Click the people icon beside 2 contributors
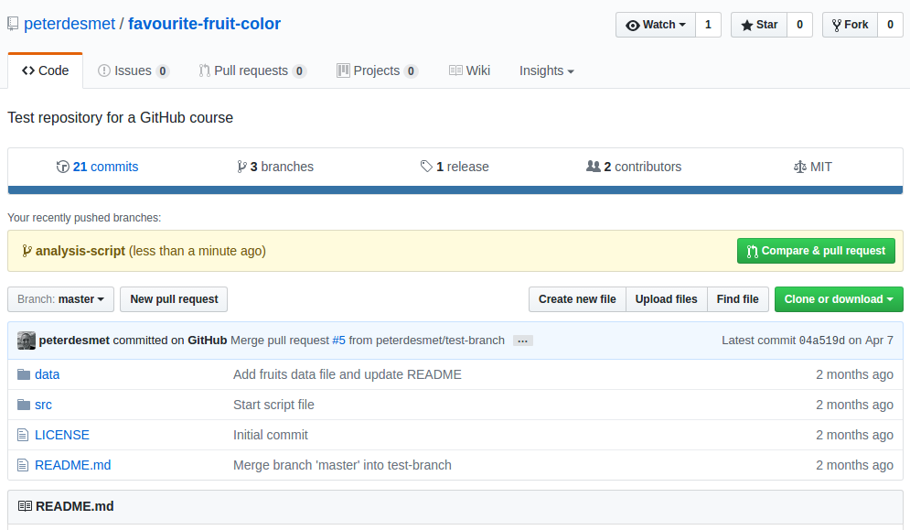910x530 pixels. 595,166
